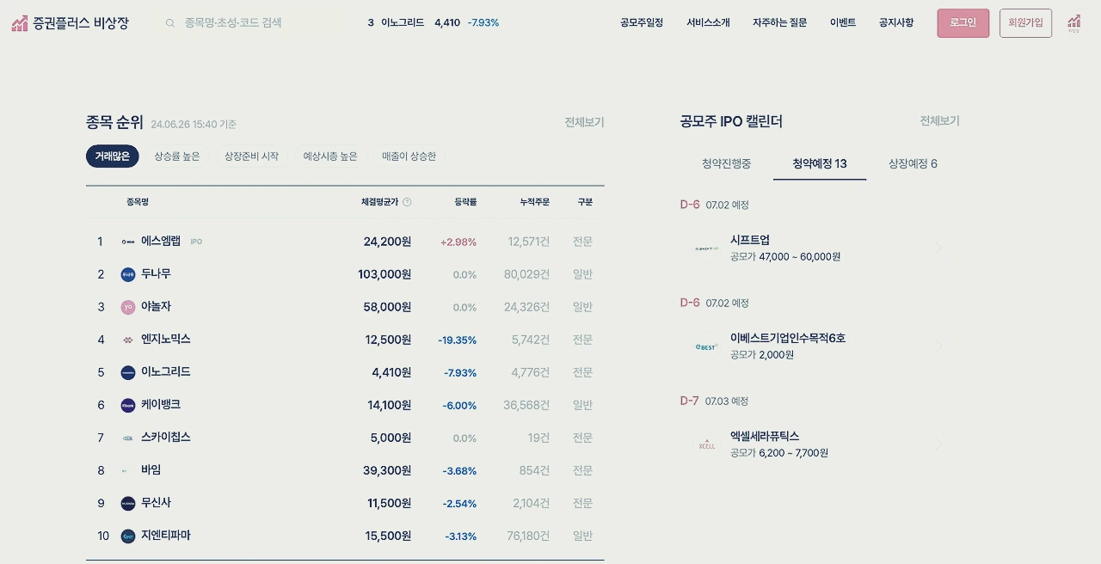
Task: Open the 케이뱅크 stock name
Action: click(x=161, y=405)
